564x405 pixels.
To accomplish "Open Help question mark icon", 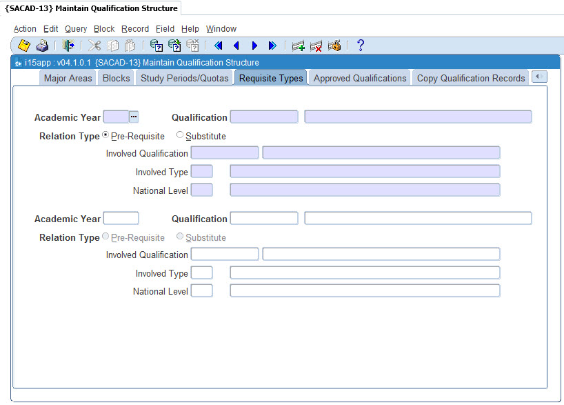I will [360, 46].
